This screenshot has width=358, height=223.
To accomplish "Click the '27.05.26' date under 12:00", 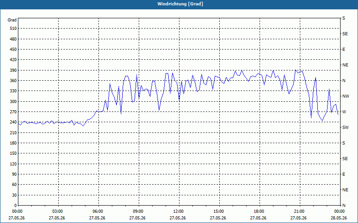I will pyautogui.click(x=178, y=218).
